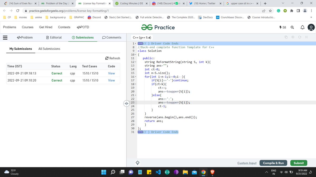Open the Problems menu in header
Image resolution: width=316 pixels, height=177 pixels.
coord(9,27)
